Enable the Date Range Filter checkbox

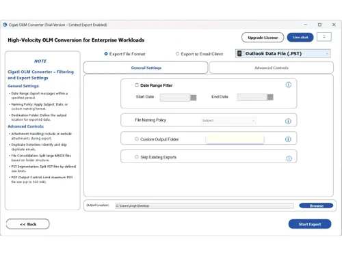[x=137, y=85]
